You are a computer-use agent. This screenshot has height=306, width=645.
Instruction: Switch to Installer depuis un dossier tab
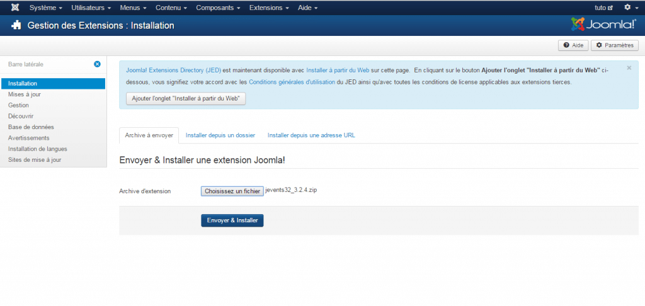click(220, 135)
